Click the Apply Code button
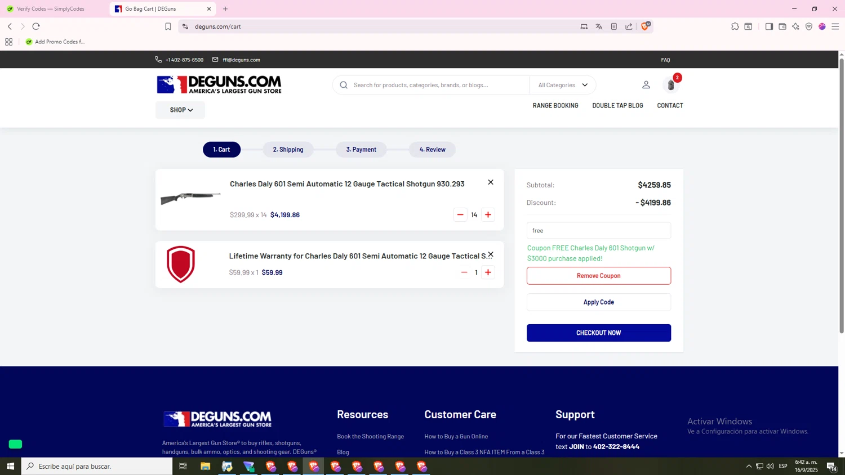This screenshot has width=845, height=475. click(598, 302)
